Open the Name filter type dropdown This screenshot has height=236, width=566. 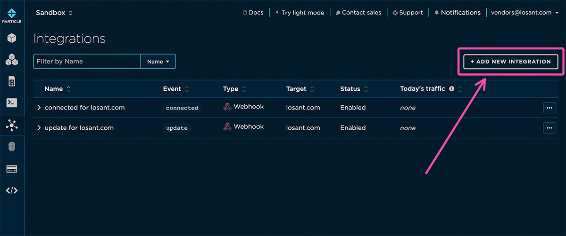pos(158,62)
